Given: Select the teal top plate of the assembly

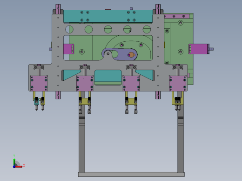Looking at the screenshot, I should (x=108, y=16).
